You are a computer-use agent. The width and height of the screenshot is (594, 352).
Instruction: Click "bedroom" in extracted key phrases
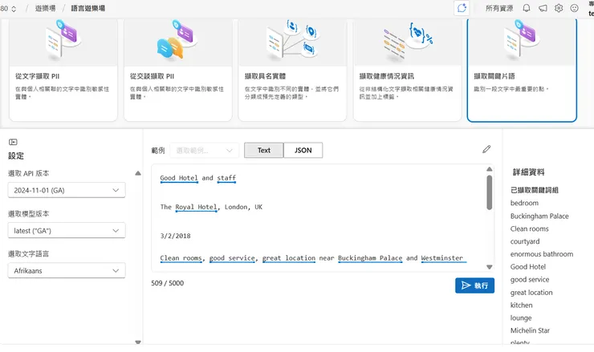pyautogui.click(x=524, y=203)
